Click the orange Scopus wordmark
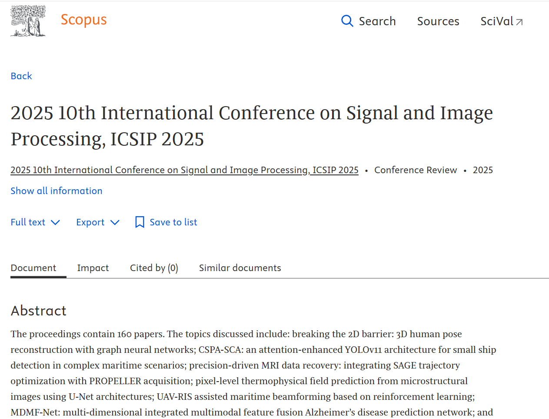 [83, 20]
